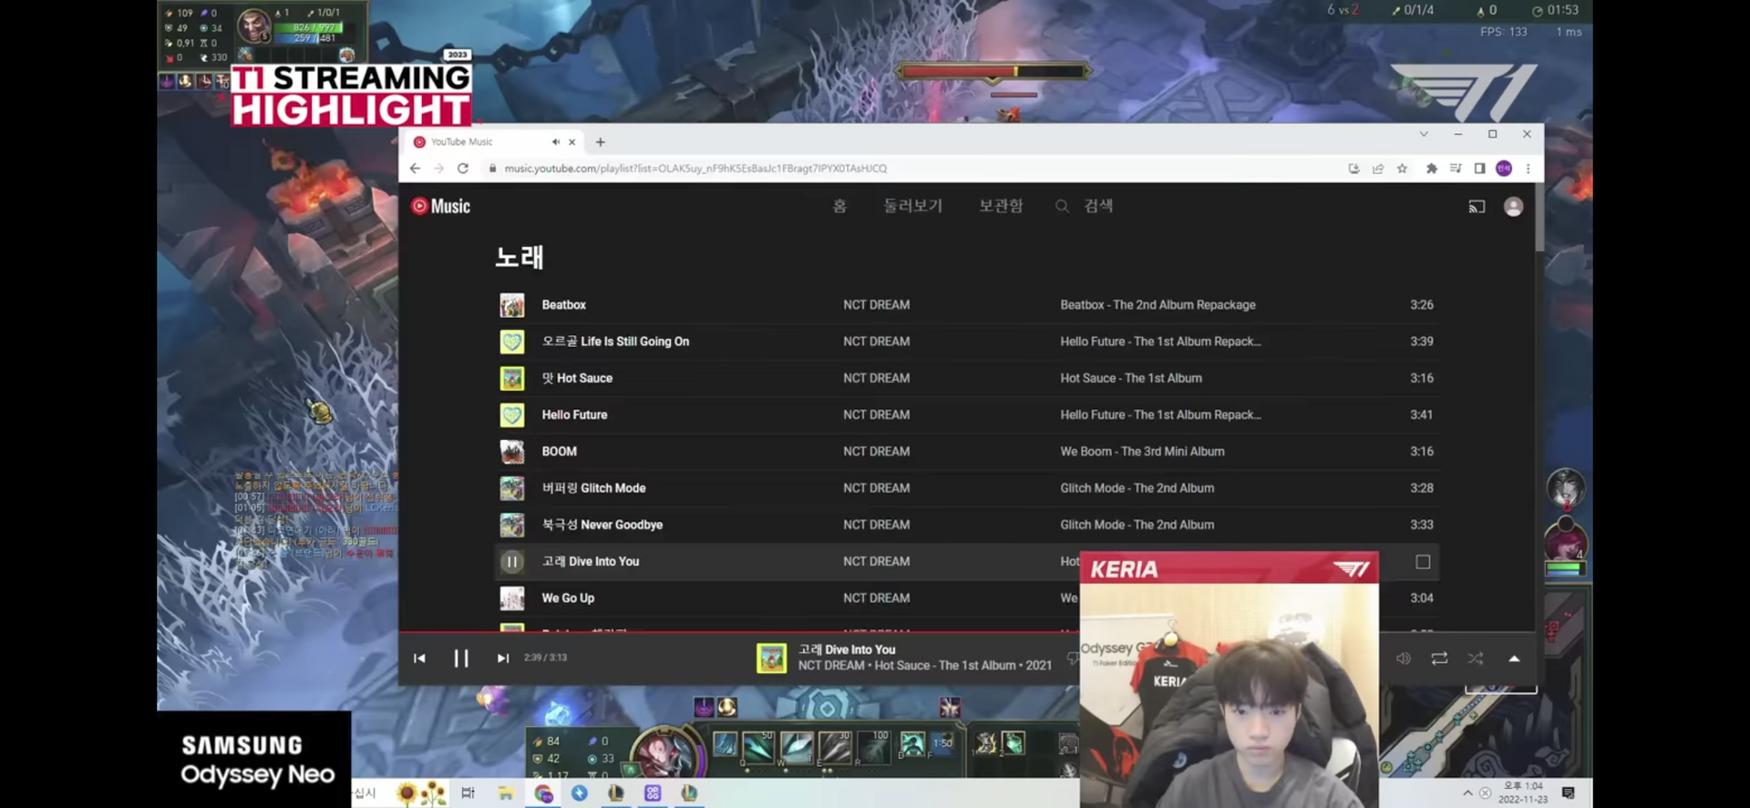Open the notification center in the taskbar
The height and width of the screenshot is (808, 1750).
1568,793
